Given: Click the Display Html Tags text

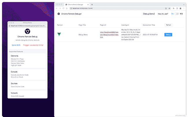Looking at the screenshot, I should [17, 59].
